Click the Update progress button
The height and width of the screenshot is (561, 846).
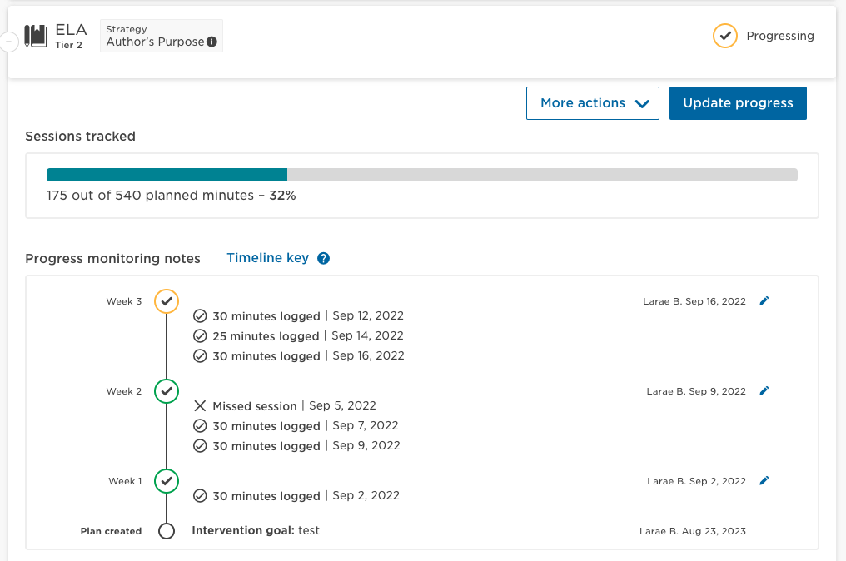(x=738, y=103)
